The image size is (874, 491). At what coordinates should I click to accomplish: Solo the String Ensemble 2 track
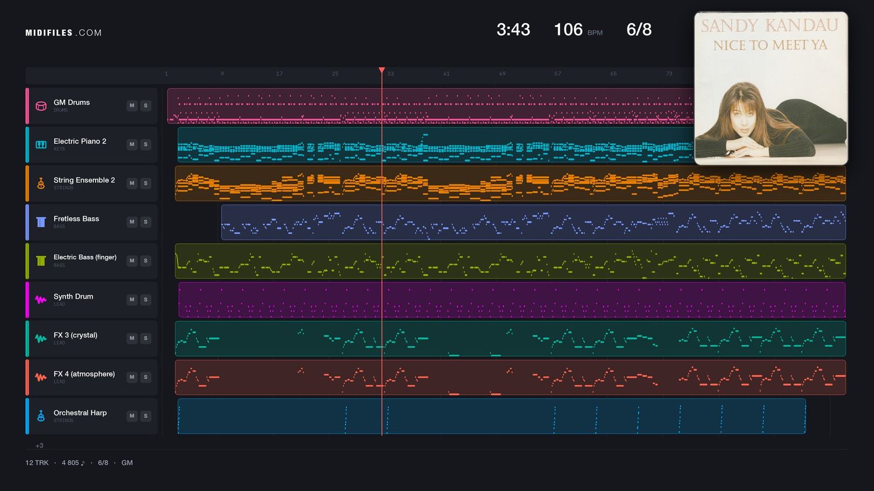pos(146,183)
